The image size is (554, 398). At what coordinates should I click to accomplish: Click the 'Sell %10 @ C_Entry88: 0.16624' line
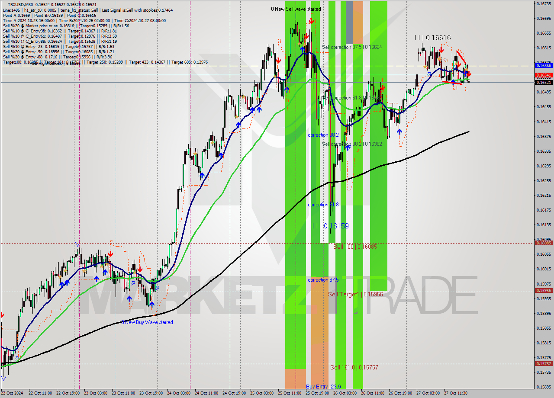pos(60,41)
